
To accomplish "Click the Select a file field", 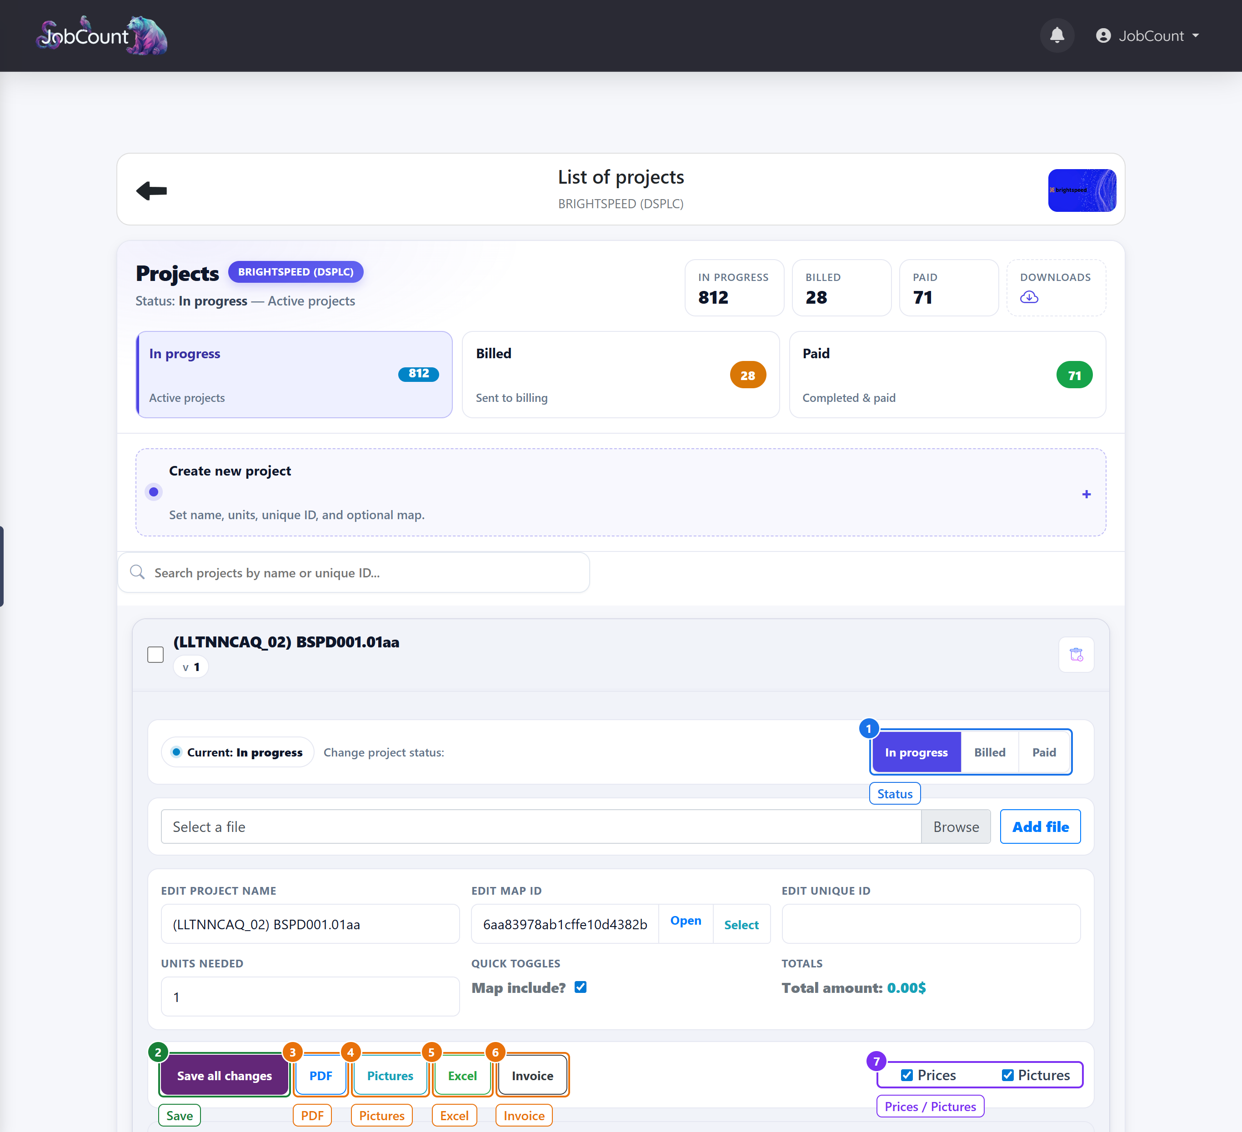I will (x=541, y=826).
